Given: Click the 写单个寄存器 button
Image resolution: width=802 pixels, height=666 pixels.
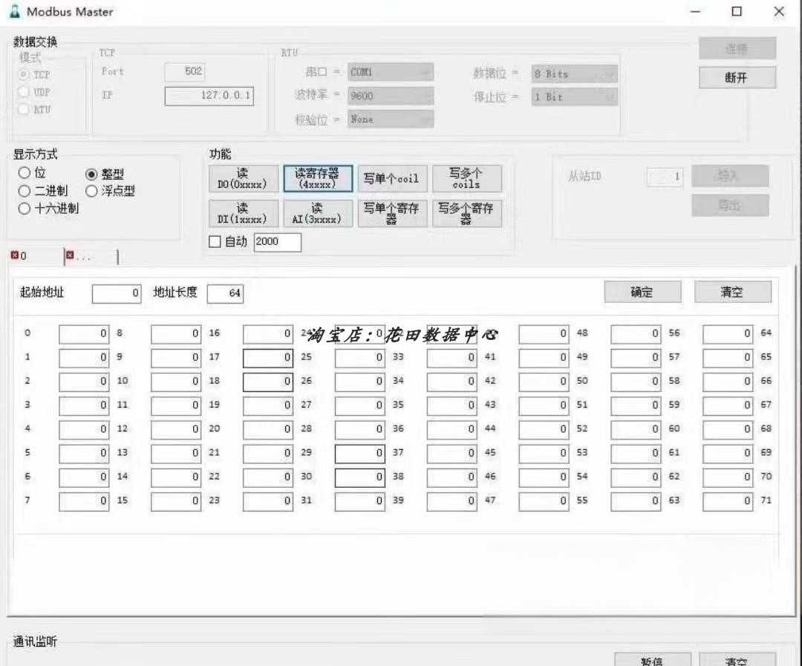Looking at the screenshot, I should tap(392, 213).
